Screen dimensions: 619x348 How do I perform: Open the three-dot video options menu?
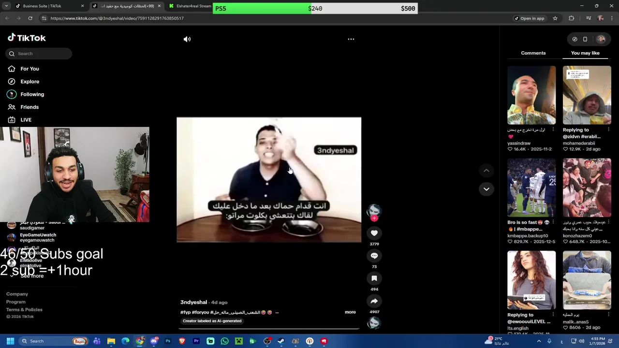coord(351,39)
